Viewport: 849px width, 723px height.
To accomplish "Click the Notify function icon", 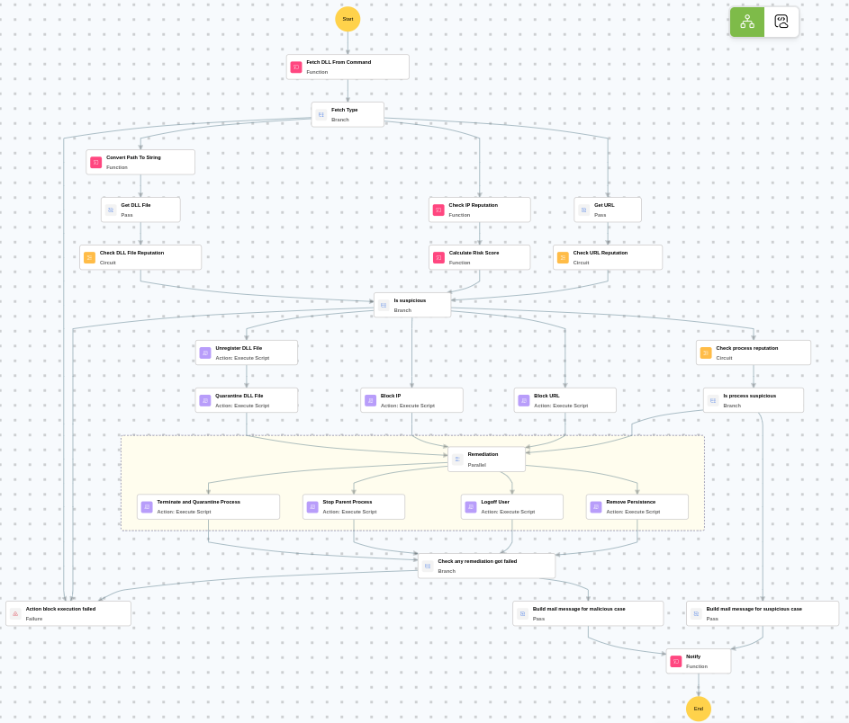I will click(676, 661).
